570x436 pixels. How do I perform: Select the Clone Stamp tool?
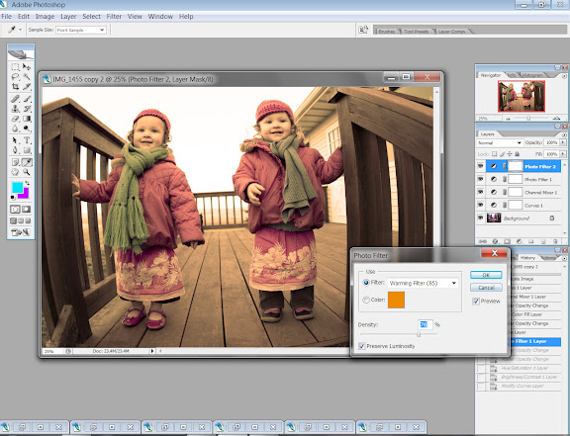(15, 109)
